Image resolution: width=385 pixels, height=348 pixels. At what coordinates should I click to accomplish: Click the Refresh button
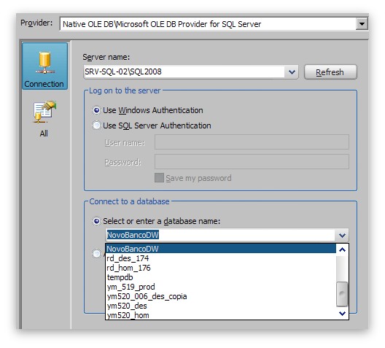(x=330, y=72)
